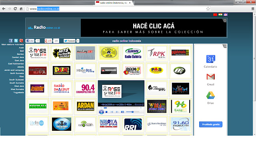
Task: Click the next track button in the player
Action: coord(117,112)
